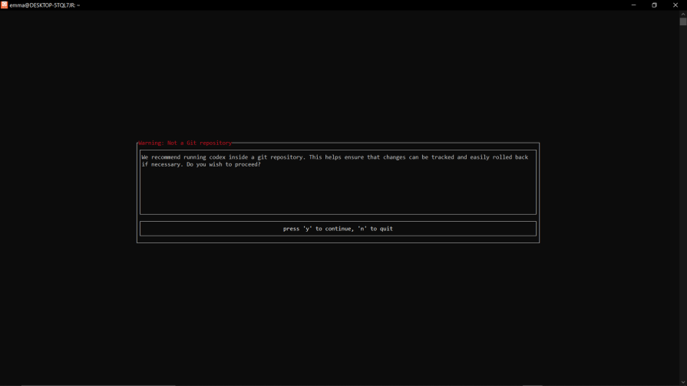The height and width of the screenshot is (386, 687).
Task: Restore down the terminal window
Action: click(x=654, y=5)
